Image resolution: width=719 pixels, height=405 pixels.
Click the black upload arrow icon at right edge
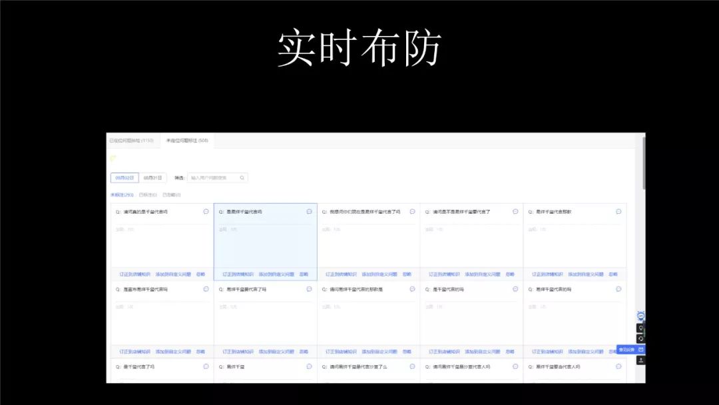(640, 360)
